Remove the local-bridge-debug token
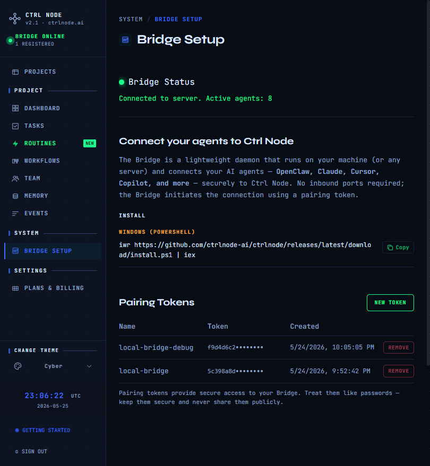 [399, 348]
